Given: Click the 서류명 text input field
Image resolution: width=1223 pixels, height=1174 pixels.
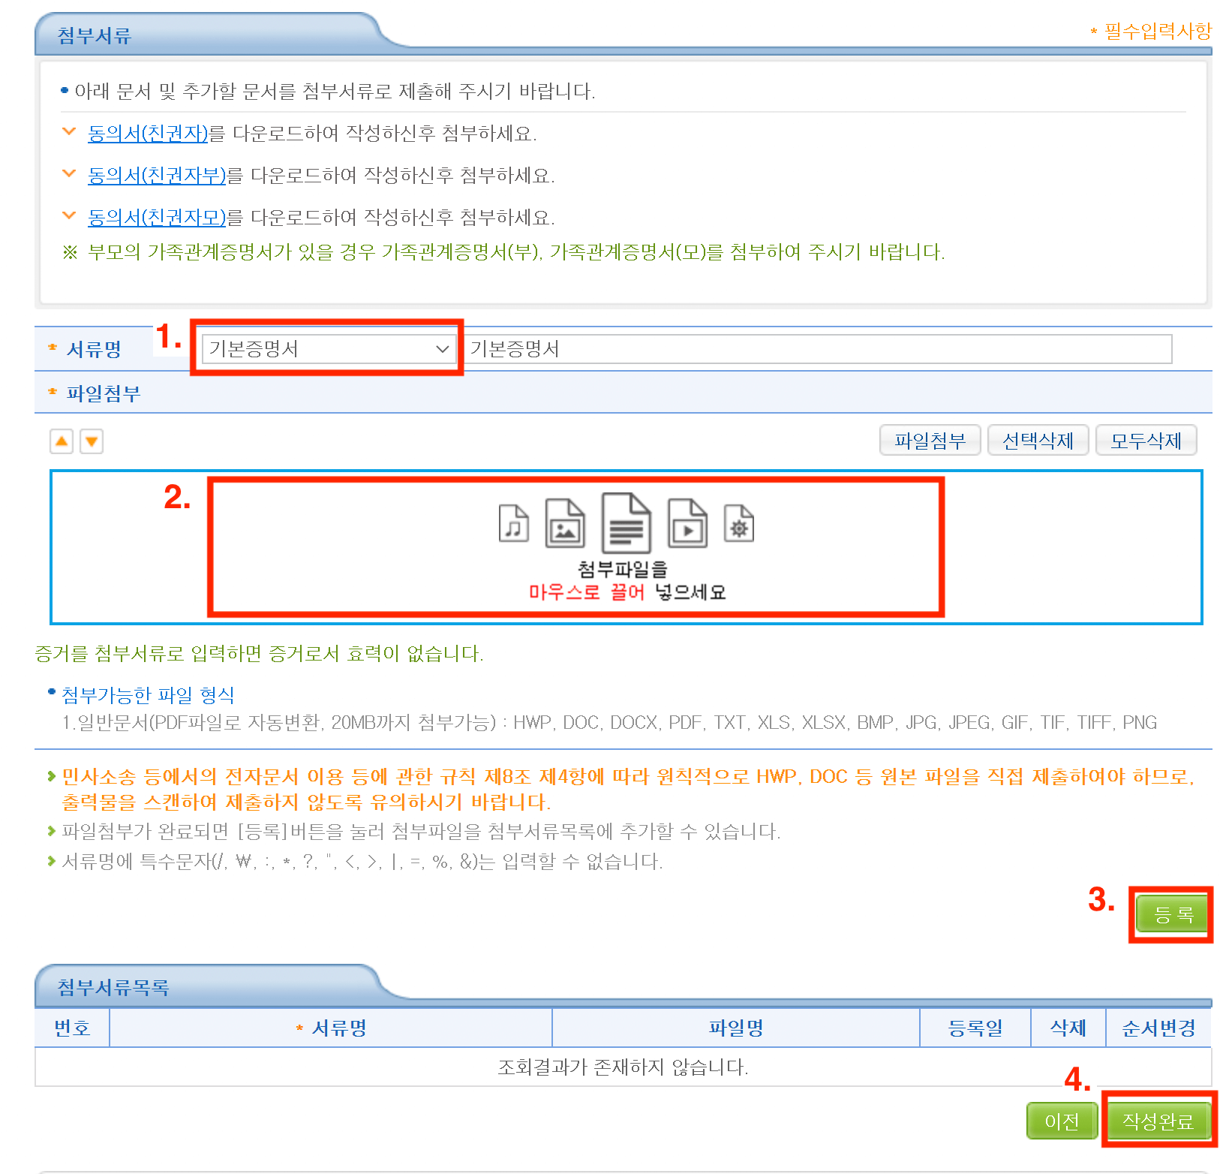Looking at the screenshot, I should [x=818, y=349].
